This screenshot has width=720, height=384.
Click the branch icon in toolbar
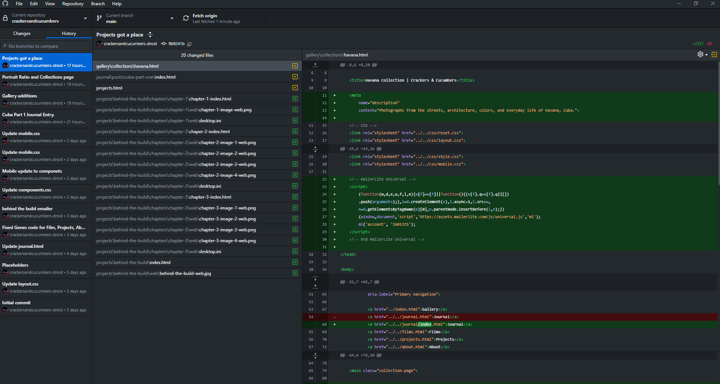point(99,18)
